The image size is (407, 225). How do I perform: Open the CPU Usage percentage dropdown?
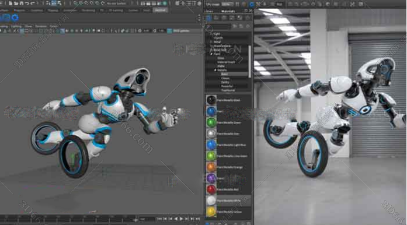[x=228, y=4]
